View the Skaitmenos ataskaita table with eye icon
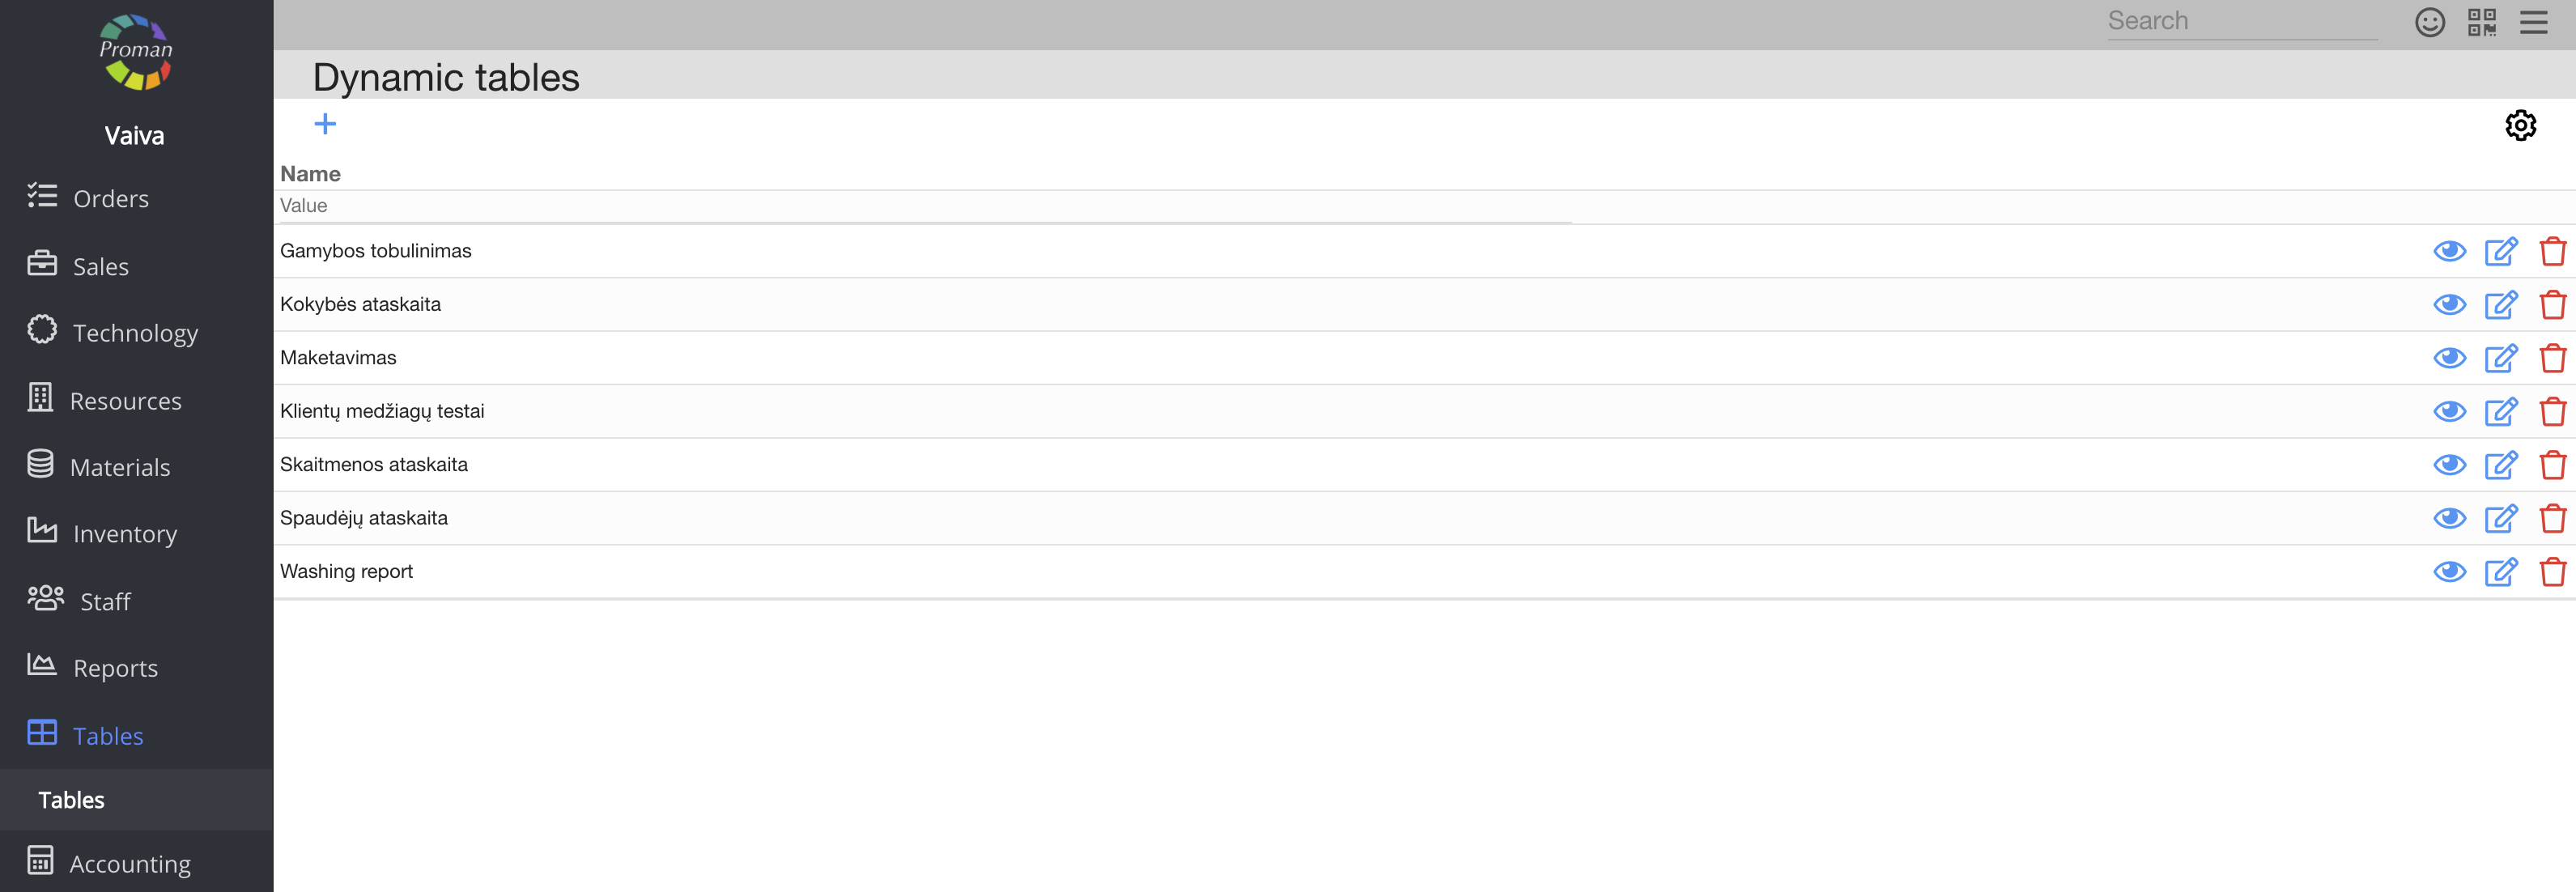Image resolution: width=2576 pixels, height=892 pixels. (2449, 465)
